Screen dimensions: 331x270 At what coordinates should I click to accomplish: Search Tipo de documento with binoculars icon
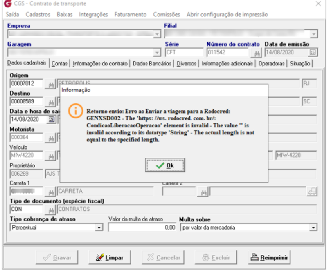(51, 210)
